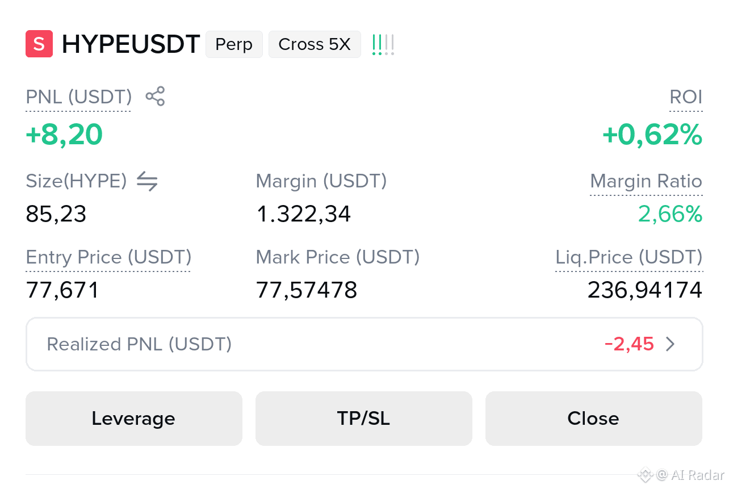This screenshot has height=489, width=729.
Task: Click the Entry Price (USDT) label
Action: (x=108, y=257)
